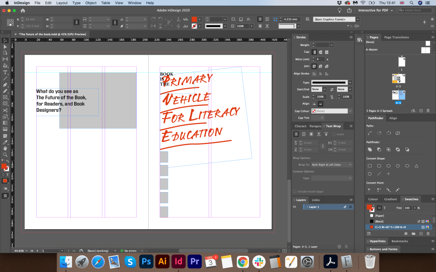Switch to the Align tab
The width and height of the screenshot is (436, 272).
393,118
